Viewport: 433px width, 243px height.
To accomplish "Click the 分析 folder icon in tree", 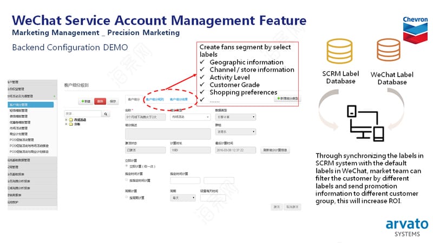I will 71,124.
